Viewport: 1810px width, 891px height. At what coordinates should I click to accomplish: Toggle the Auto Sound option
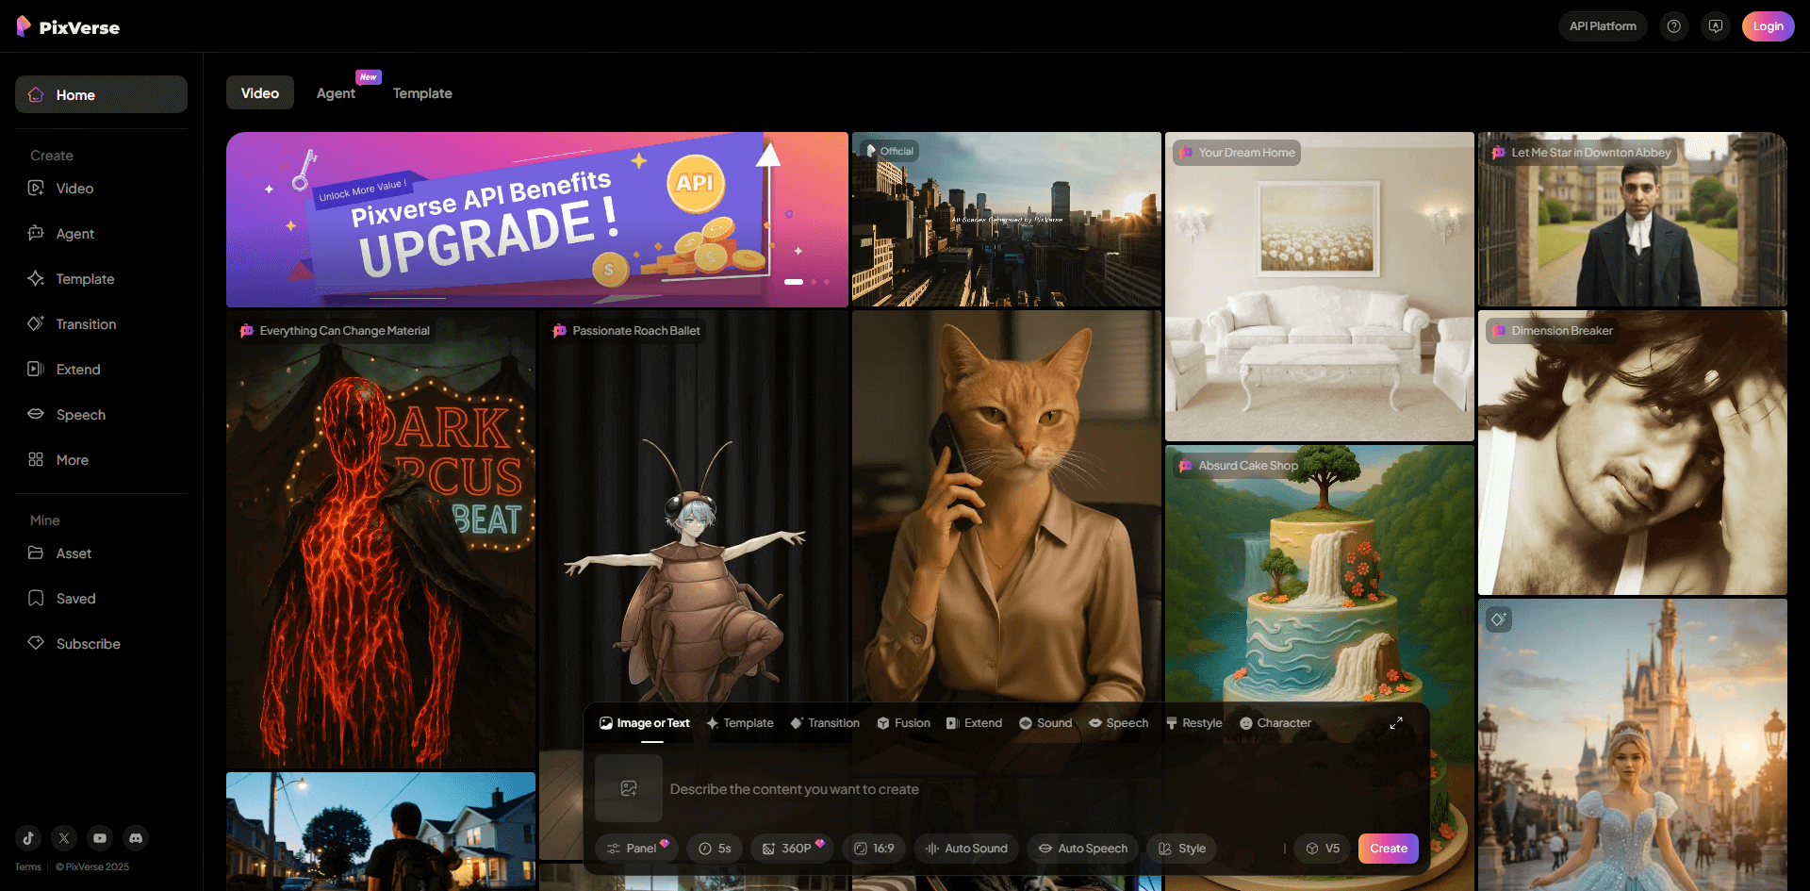pyautogui.click(x=966, y=849)
